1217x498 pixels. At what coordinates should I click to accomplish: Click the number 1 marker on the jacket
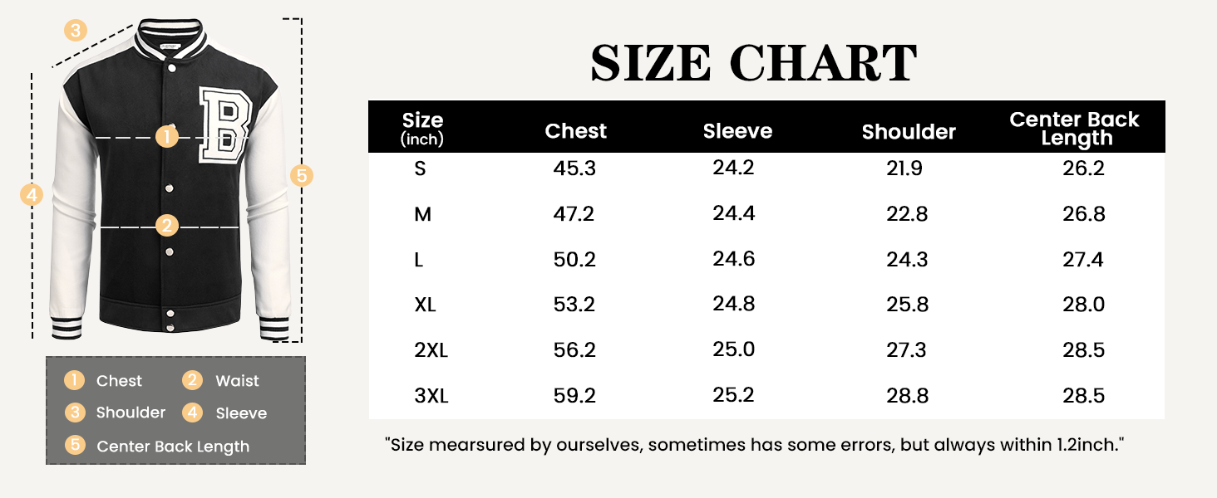click(x=169, y=136)
